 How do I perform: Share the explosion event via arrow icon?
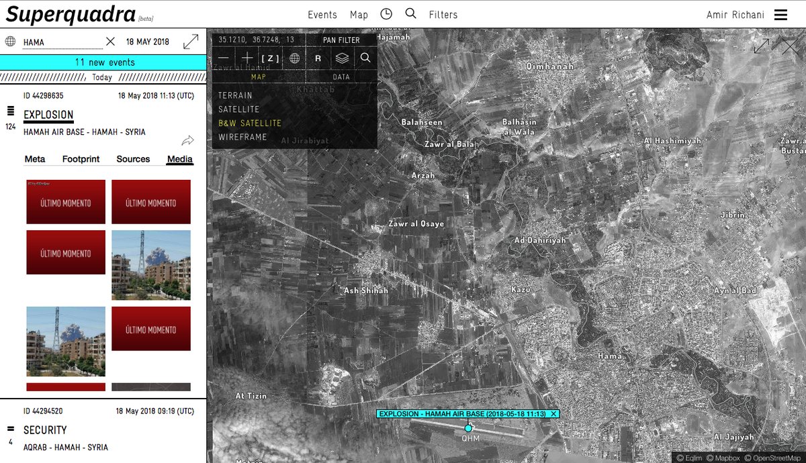pos(187,140)
